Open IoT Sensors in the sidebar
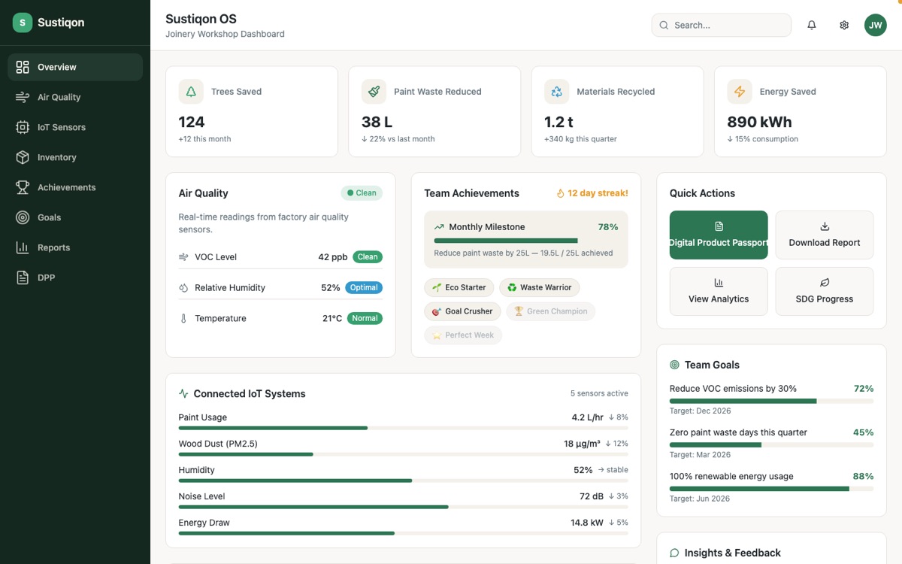The image size is (902, 564). (75, 127)
